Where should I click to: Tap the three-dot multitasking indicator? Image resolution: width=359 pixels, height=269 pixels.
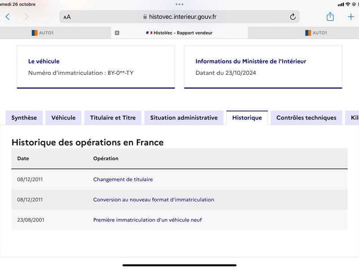(179, 4)
